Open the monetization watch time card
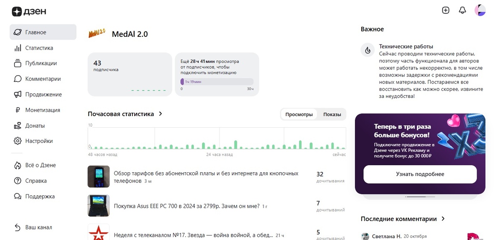The image size is (497, 240). click(x=217, y=74)
